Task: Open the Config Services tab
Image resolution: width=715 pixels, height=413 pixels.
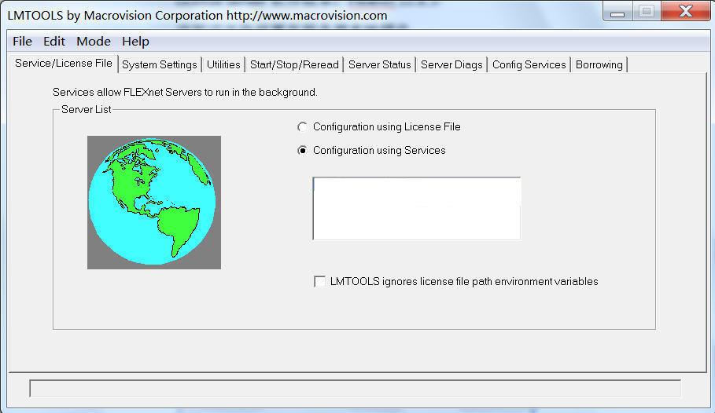Action: pyautogui.click(x=529, y=64)
